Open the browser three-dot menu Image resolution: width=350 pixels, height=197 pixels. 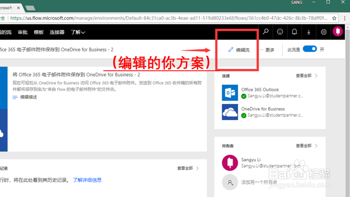[x=345, y=18]
